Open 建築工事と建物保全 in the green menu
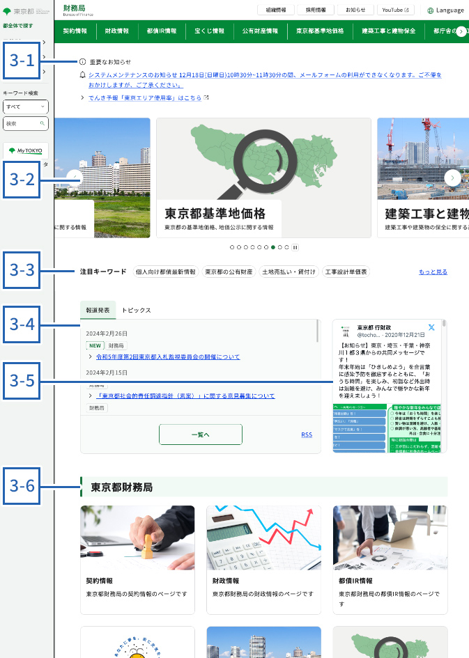 [389, 31]
